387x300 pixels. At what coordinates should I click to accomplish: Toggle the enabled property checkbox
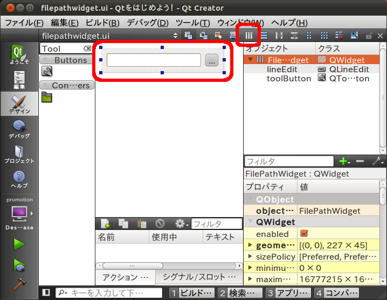coord(304,234)
